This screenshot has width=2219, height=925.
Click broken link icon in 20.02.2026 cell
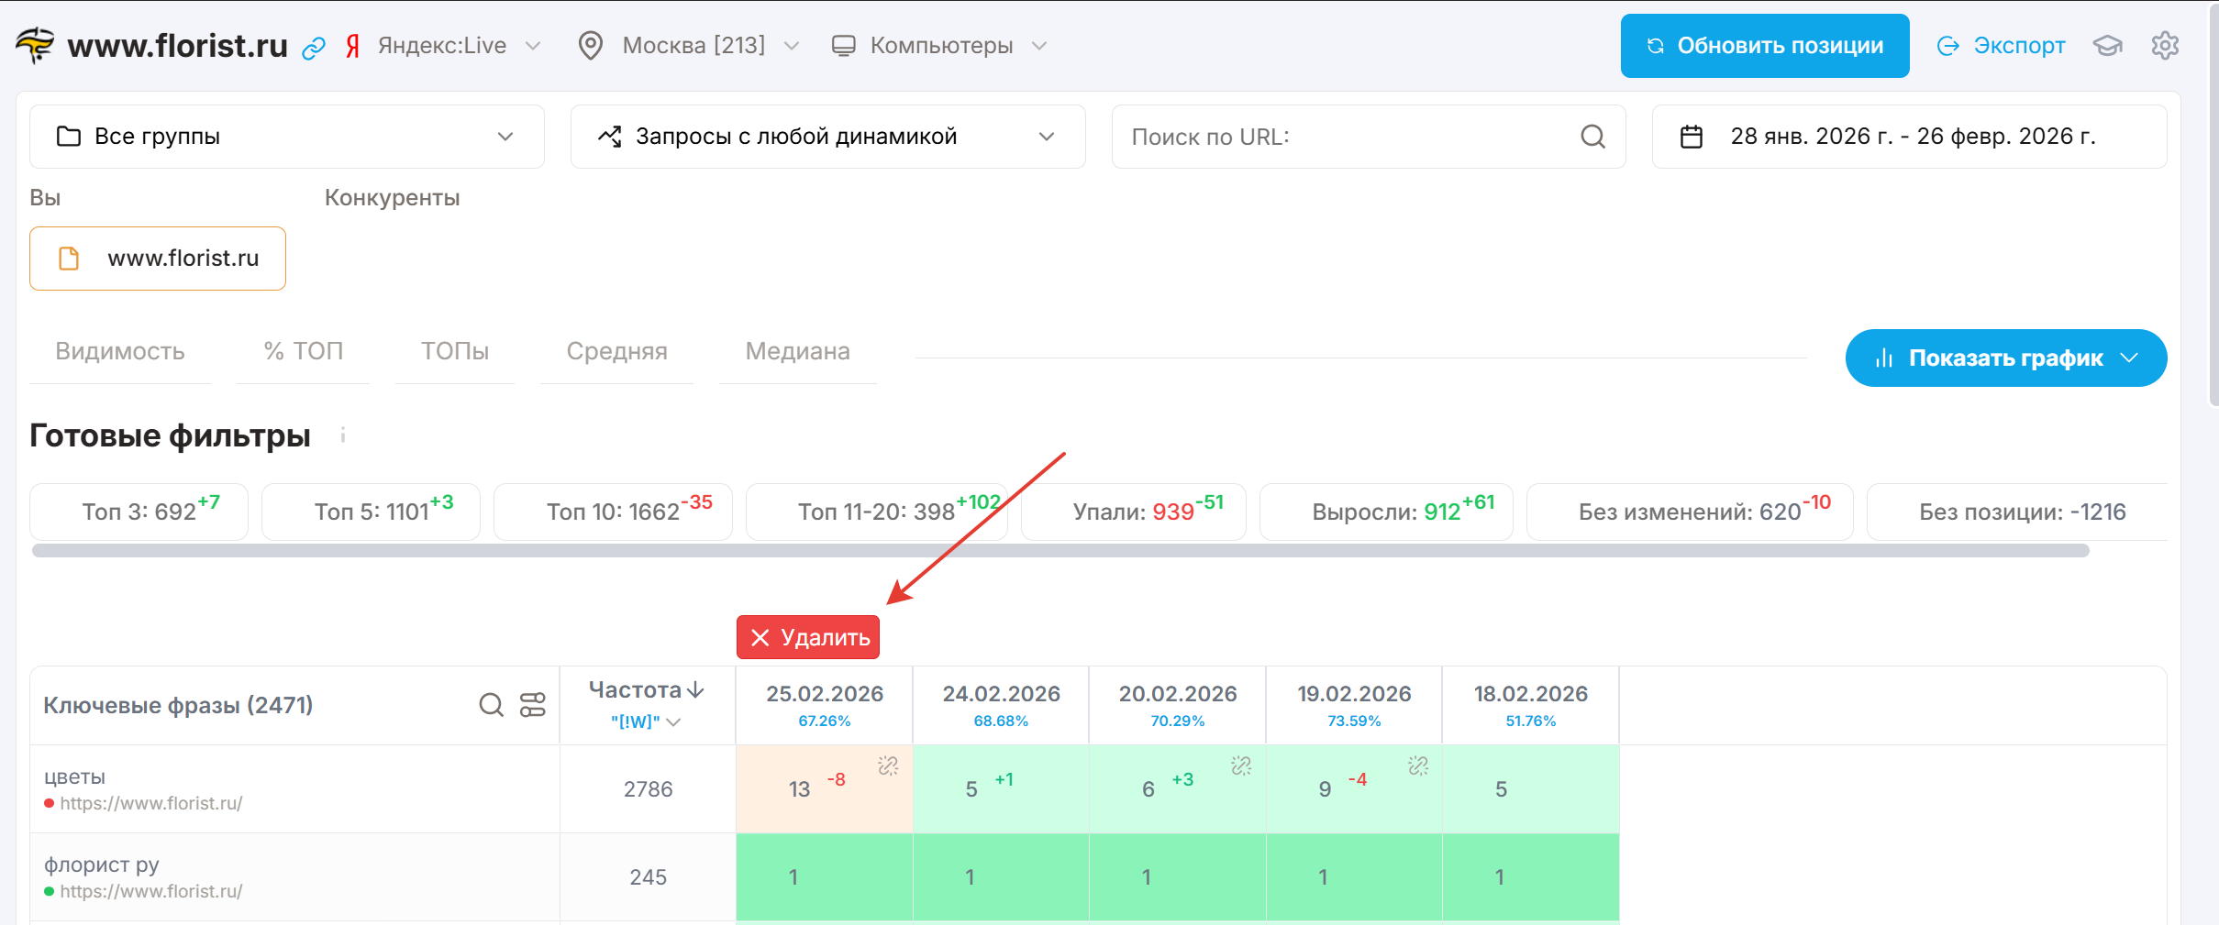[x=1241, y=765]
